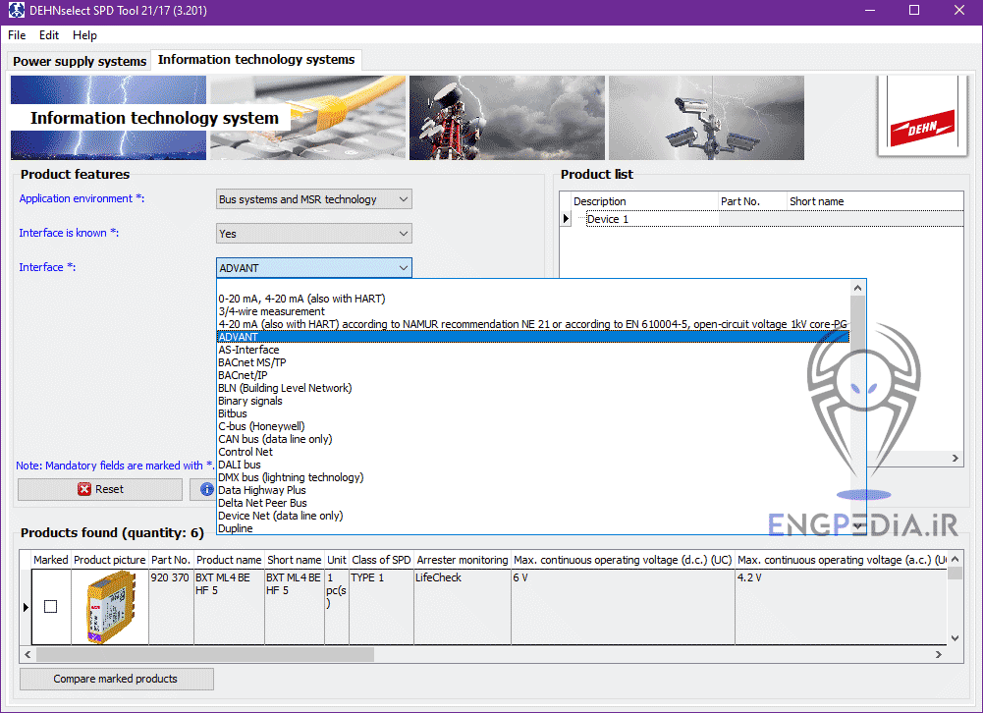This screenshot has width=983, height=713.
Task: Choose 3/4-wire measurement from list
Action: [x=533, y=311]
